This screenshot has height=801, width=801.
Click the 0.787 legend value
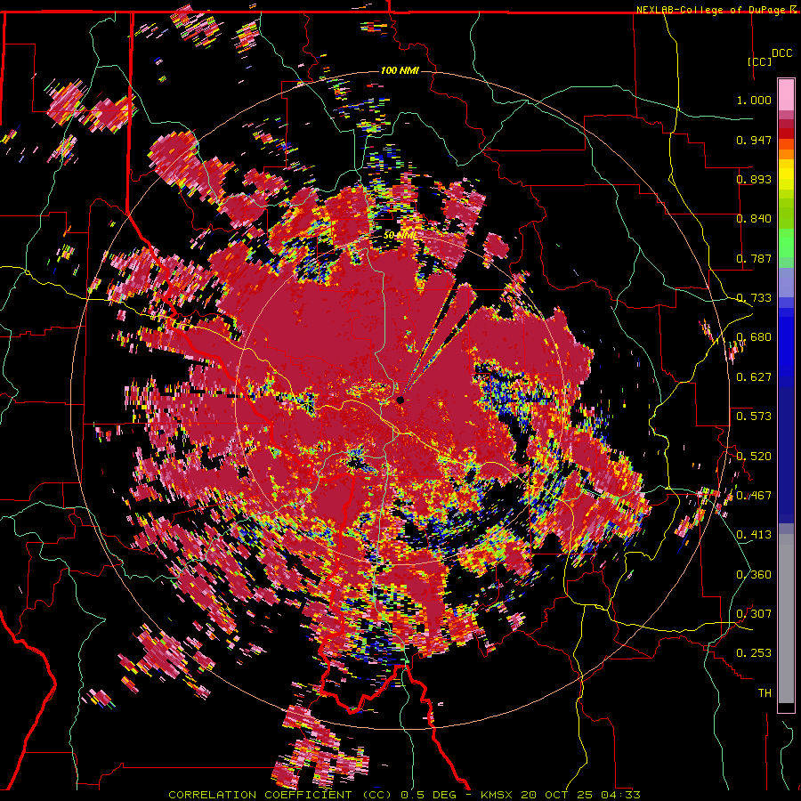(x=754, y=258)
